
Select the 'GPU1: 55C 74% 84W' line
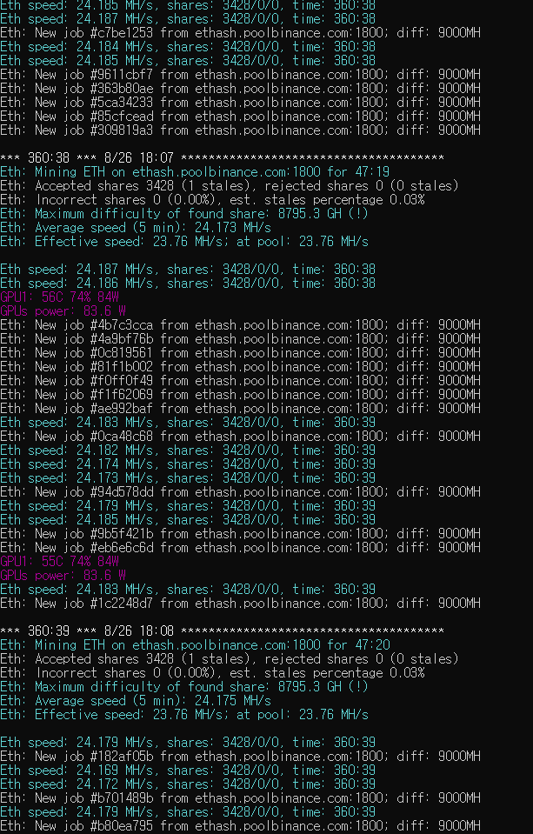click(60, 561)
